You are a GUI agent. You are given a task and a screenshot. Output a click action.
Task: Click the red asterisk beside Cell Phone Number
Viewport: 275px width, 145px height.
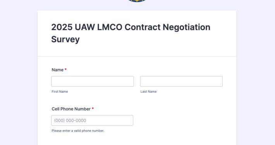point(93,109)
